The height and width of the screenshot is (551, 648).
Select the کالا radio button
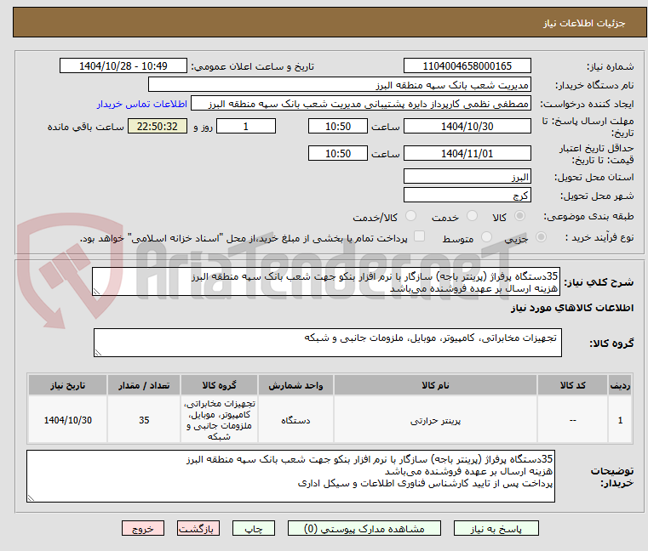[x=520, y=216]
